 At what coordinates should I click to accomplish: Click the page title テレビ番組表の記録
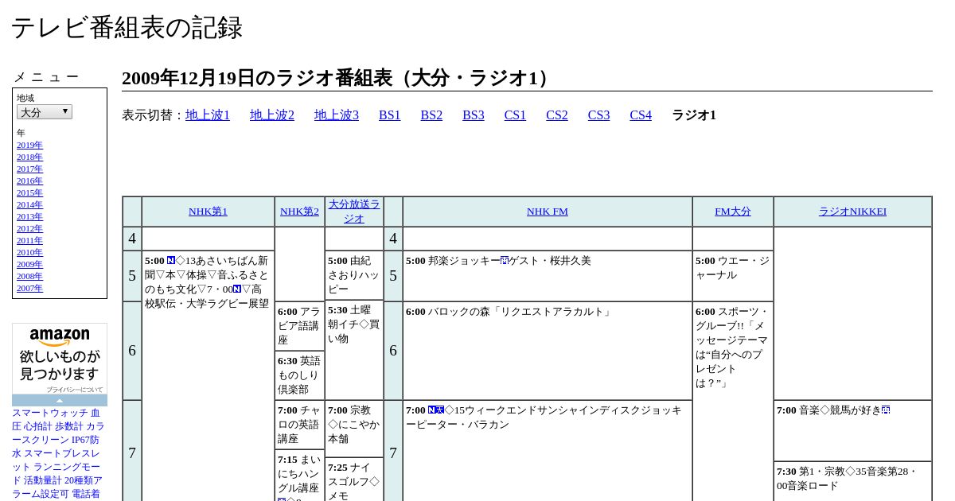pos(127,28)
